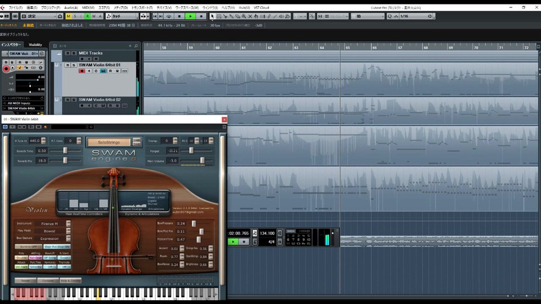Solo the SWAM Violin 64bit 02 track
541x304 pixels.
coord(73,100)
